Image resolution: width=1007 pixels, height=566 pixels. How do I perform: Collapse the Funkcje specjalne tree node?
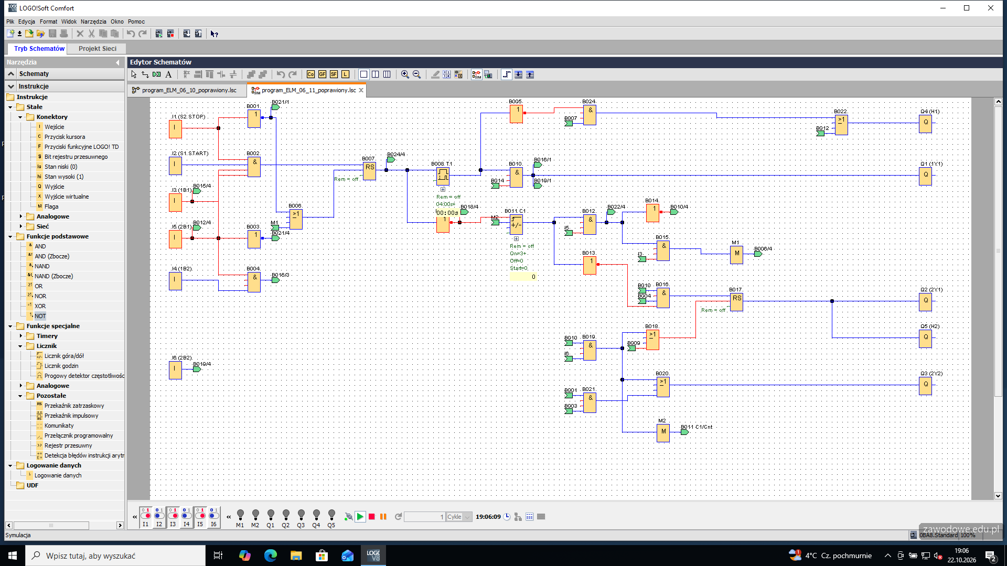(10, 326)
